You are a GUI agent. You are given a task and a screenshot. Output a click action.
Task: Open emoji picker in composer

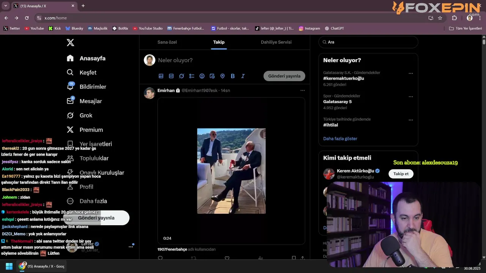(202, 76)
